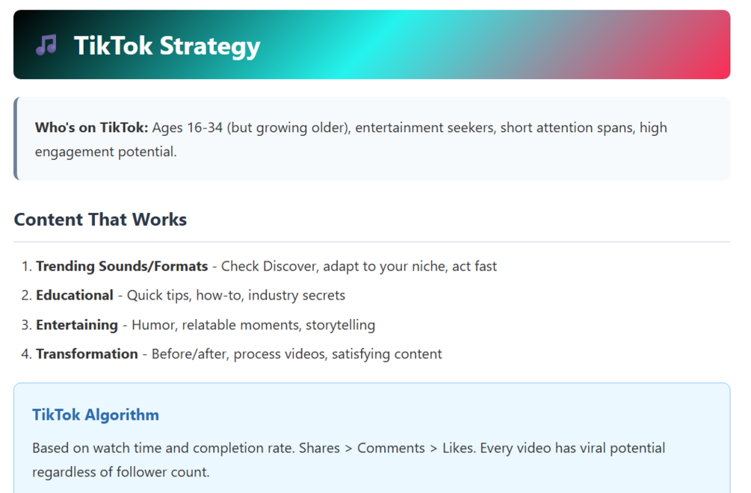The width and height of the screenshot is (751, 493).
Task: Click the Content That Works heading
Action: click(100, 220)
